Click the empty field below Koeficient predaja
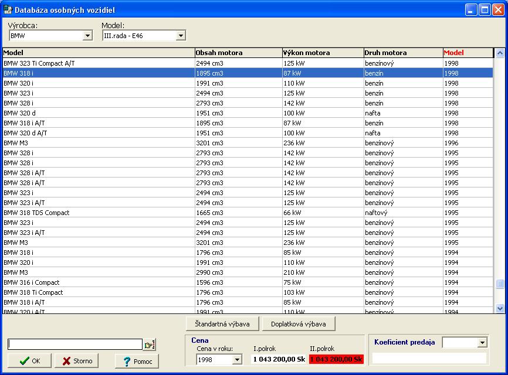508x375 pixels. click(429, 358)
